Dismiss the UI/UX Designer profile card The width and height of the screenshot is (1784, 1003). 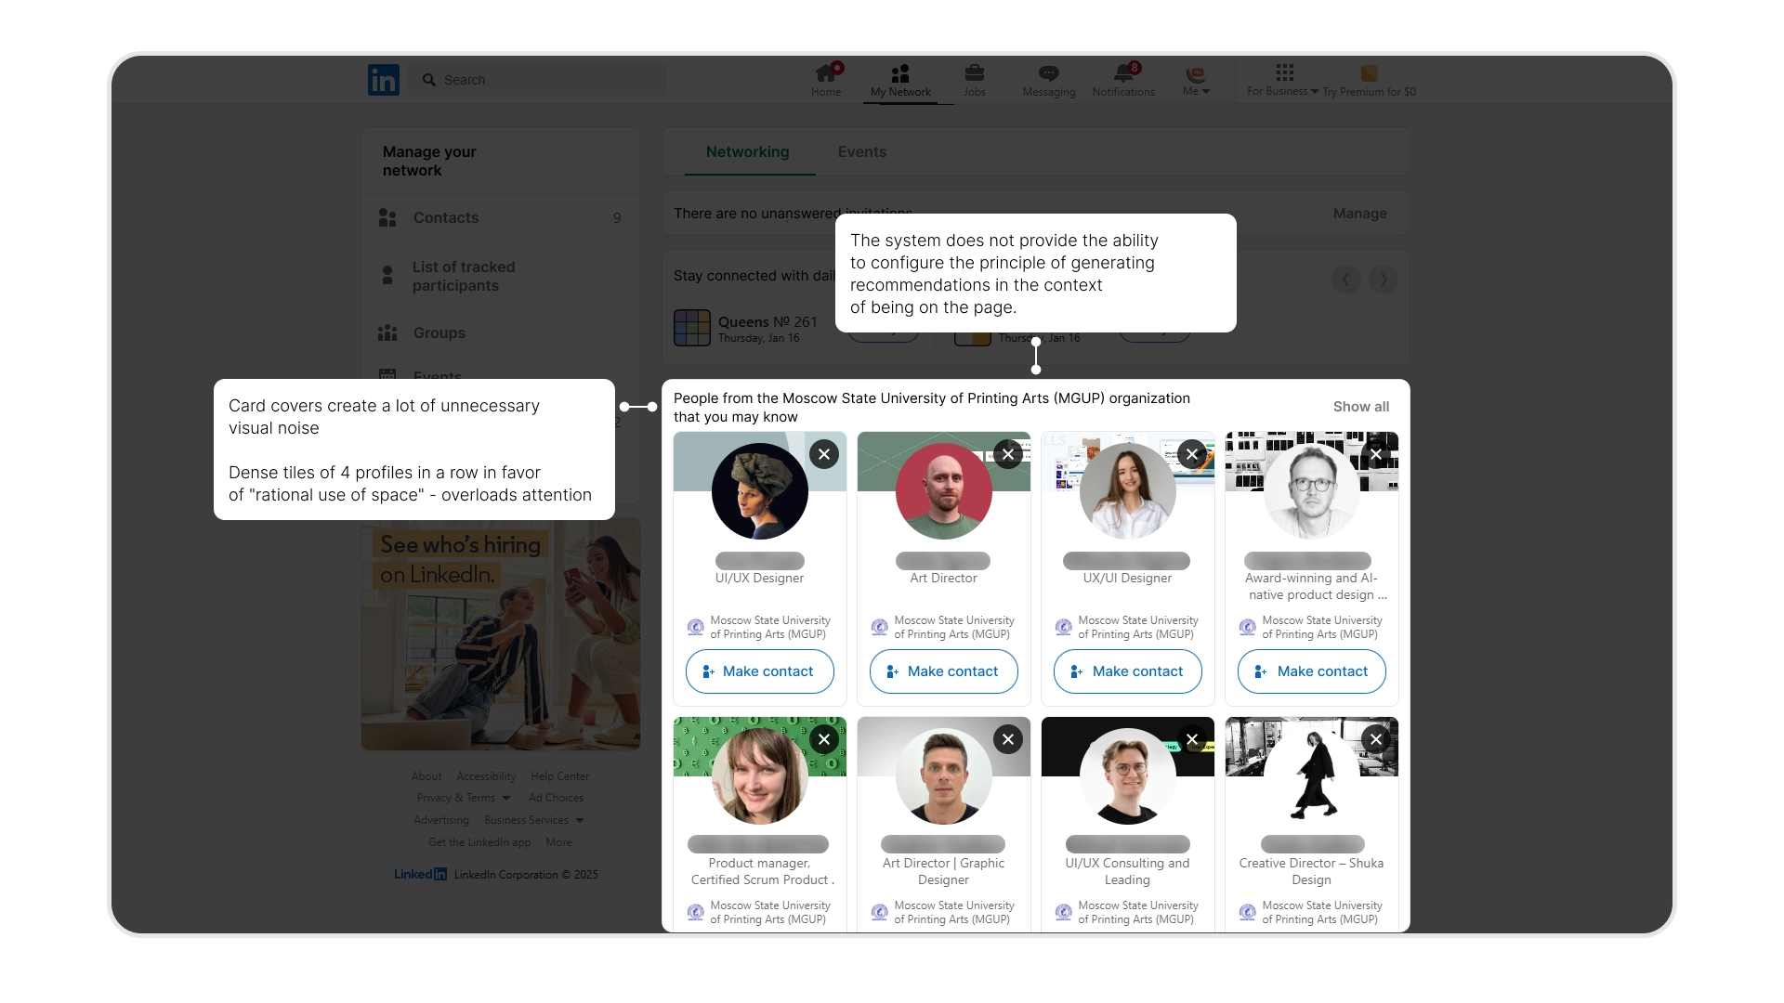pos(823,454)
